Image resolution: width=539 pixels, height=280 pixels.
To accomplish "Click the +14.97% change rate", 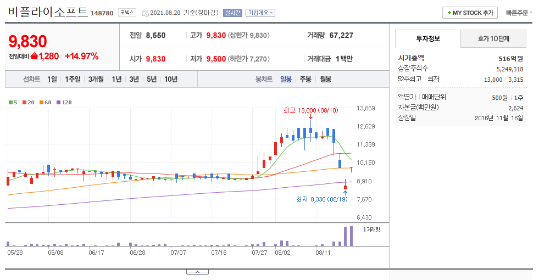I will point(82,57).
